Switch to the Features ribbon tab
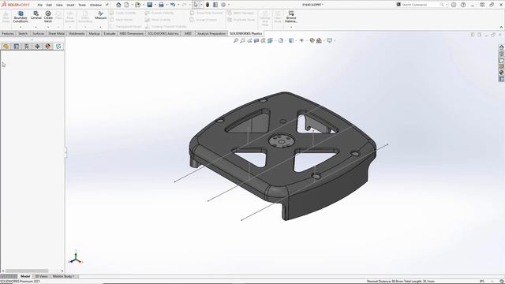Screen dimensions: 505x284 pos(8,33)
